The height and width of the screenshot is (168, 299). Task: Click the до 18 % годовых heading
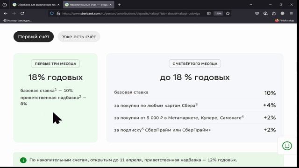coord(195,77)
